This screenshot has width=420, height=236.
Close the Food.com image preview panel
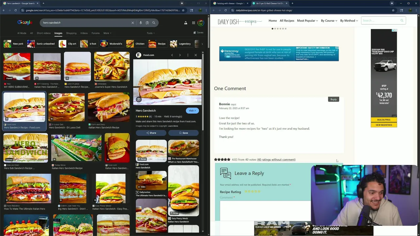196,55
